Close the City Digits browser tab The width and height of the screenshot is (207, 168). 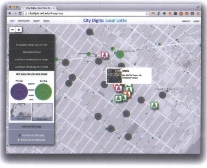[54, 8]
